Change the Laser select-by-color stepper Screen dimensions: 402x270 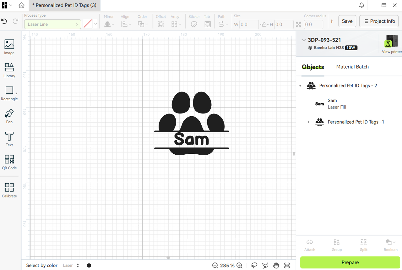pyautogui.click(x=78, y=266)
